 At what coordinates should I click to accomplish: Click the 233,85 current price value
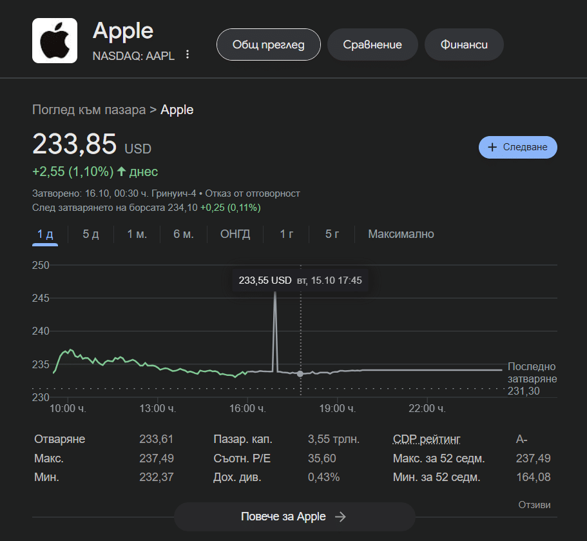75,144
